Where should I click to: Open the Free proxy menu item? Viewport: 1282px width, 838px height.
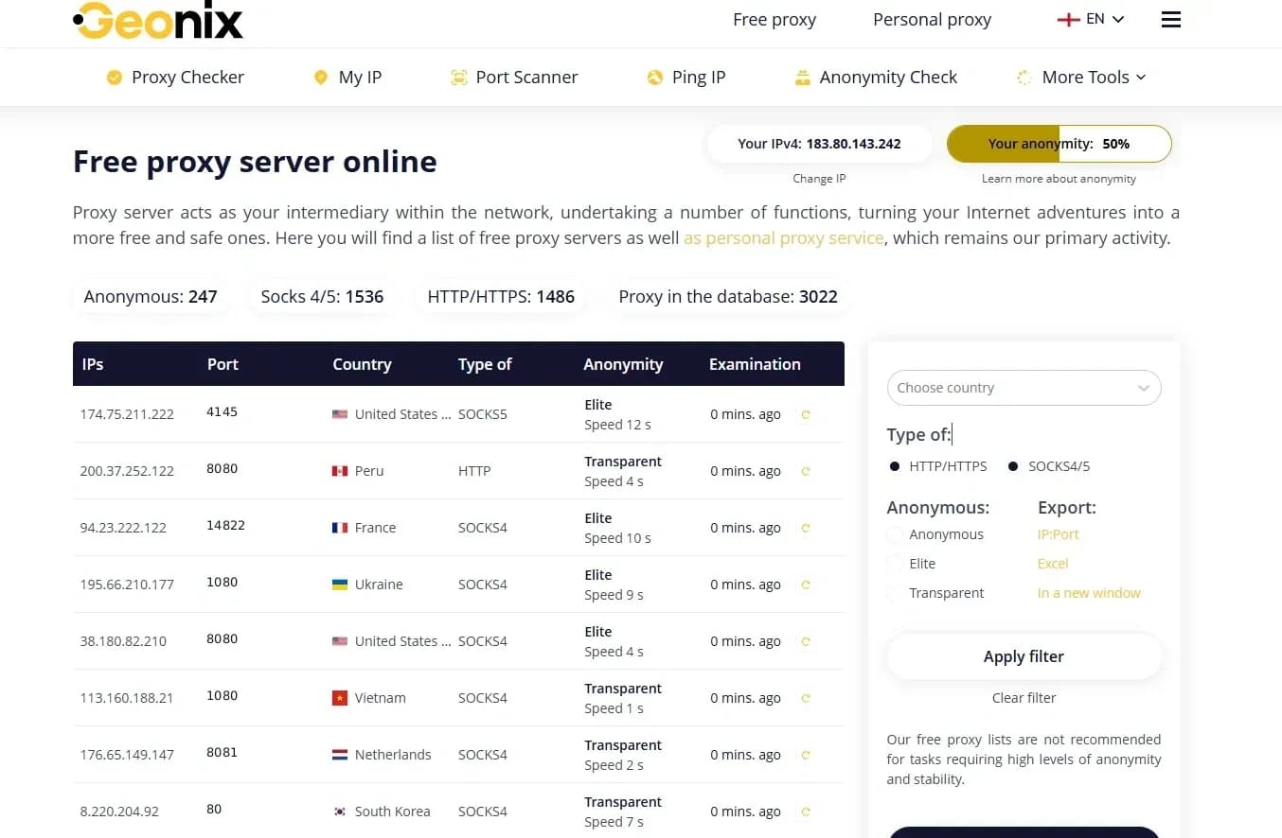coord(775,19)
